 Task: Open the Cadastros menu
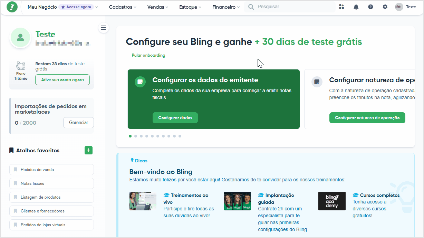[123, 7]
